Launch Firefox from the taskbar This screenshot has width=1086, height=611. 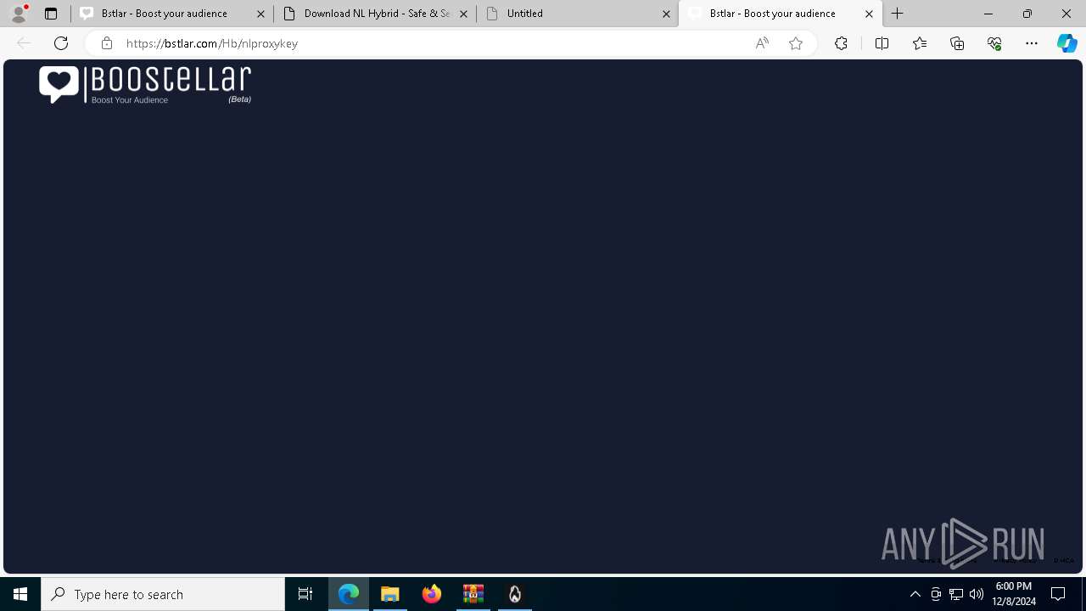pyautogui.click(x=432, y=594)
